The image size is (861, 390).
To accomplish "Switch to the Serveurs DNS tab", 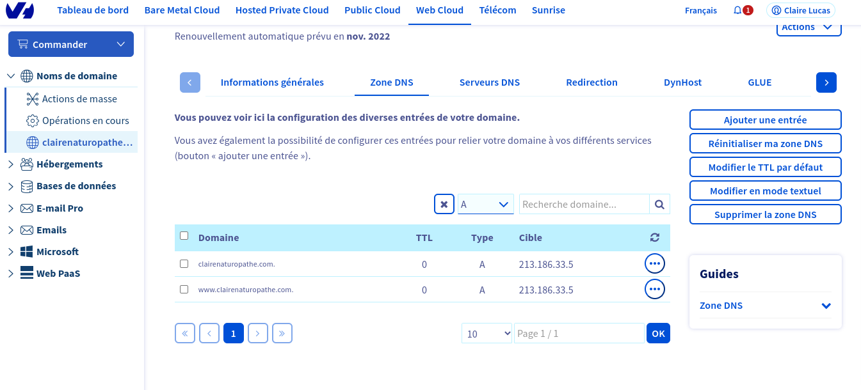I will click(x=490, y=82).
